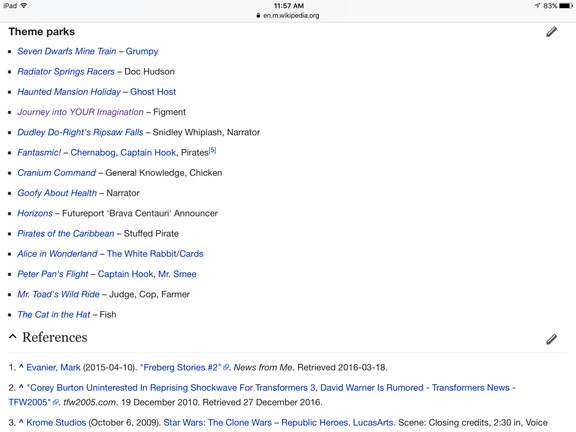The image size is (576, 432).
Task: Follow the Mr. Smee link
Action: 177,274
